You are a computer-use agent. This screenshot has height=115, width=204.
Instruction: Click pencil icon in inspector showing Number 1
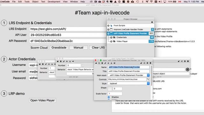click(x=46, y=64)
